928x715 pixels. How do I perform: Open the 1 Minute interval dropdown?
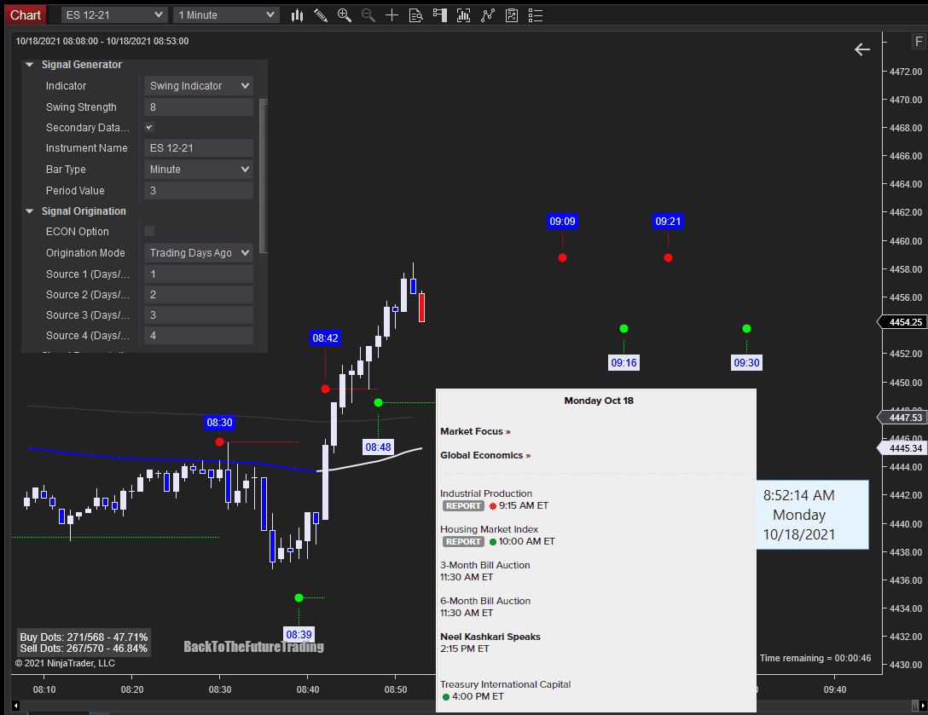(x=225, y=14)
